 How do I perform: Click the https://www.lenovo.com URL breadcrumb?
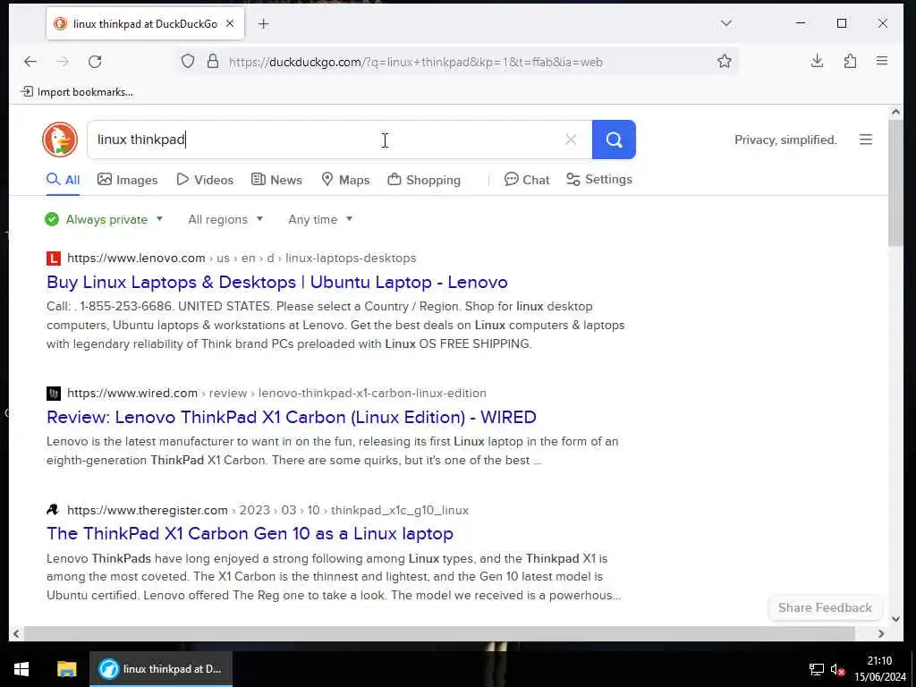[x=136, y=259]
